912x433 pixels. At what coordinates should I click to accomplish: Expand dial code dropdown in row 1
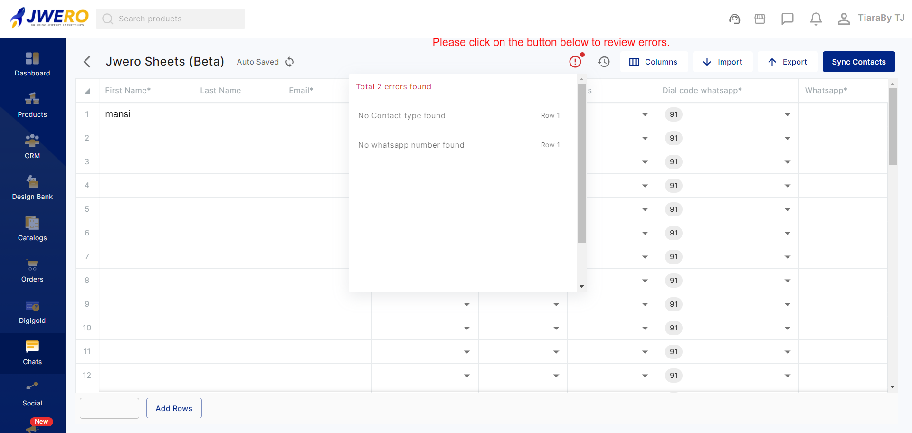pos(787,114)
